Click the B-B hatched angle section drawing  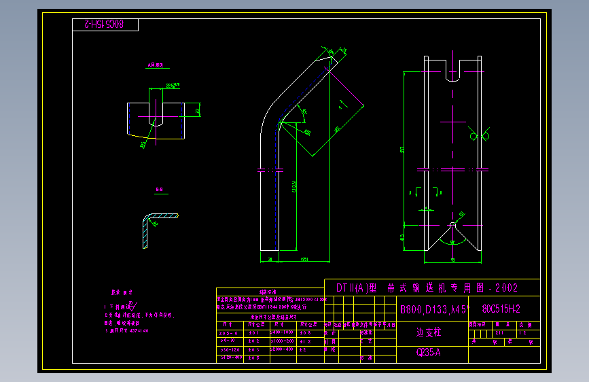(x=160, y=230)
